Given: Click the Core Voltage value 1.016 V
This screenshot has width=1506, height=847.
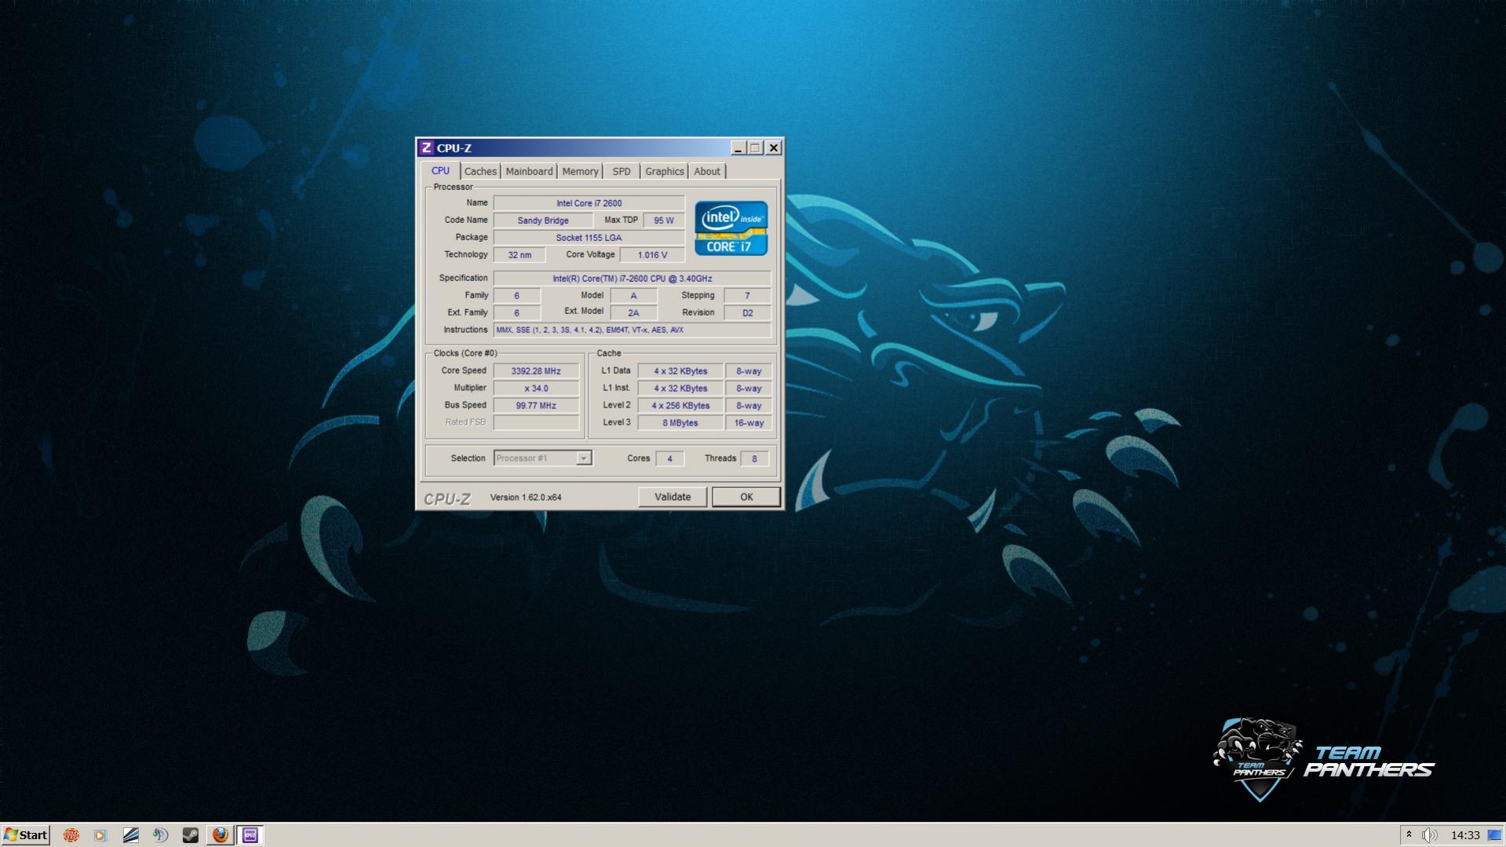Looking at the screenshot, I should (x=652, y=255).
